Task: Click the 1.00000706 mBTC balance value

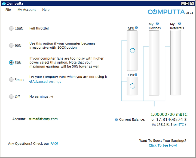Action: pos(169,115)
